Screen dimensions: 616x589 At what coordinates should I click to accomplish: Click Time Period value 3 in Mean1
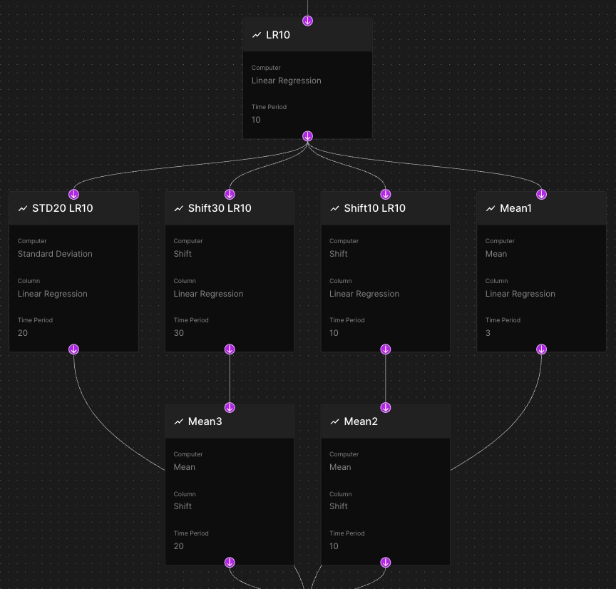tap(488, 333)
